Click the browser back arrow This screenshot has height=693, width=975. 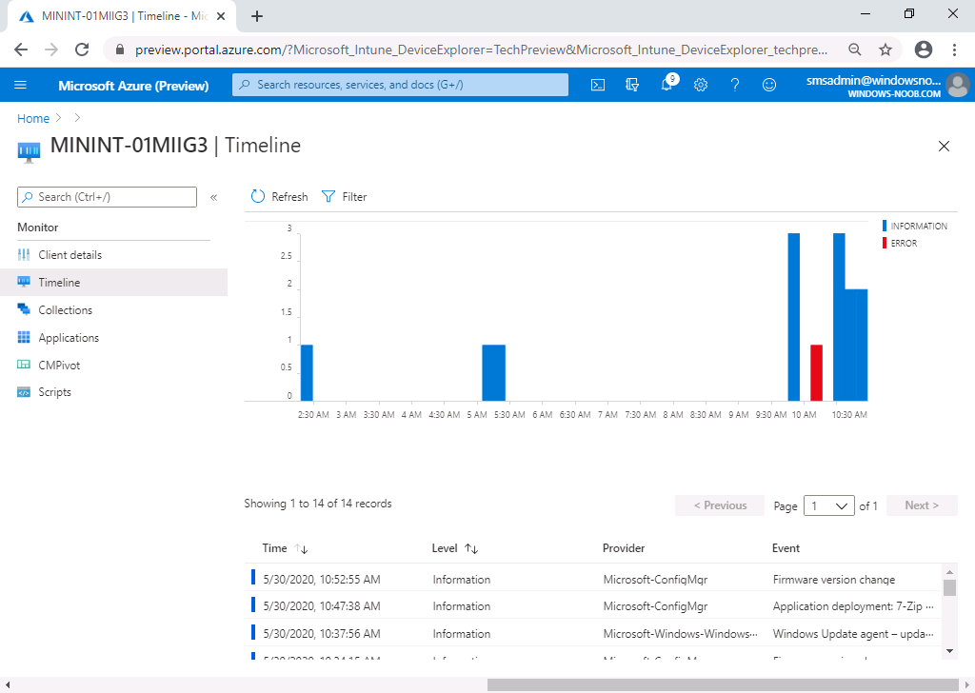(21, 49)
